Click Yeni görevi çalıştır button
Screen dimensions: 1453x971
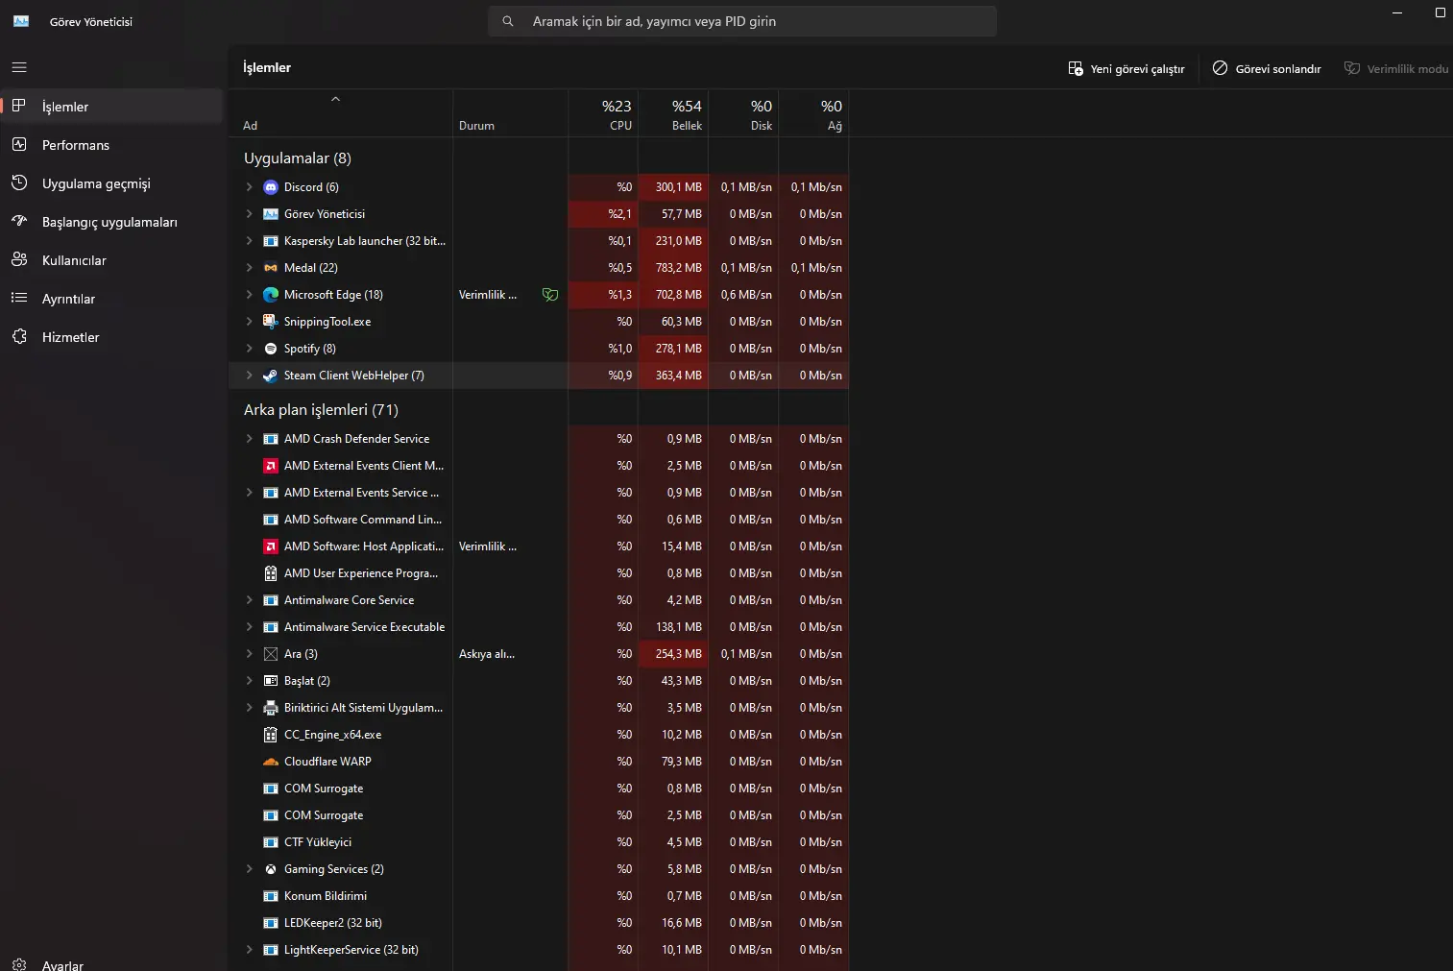1126,68
